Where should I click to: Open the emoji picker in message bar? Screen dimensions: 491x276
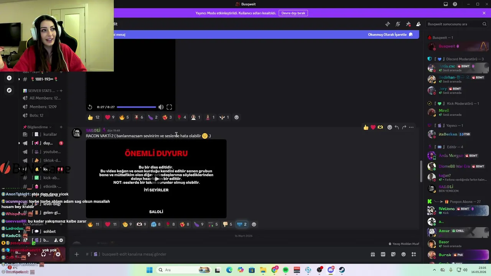(404, 254)
